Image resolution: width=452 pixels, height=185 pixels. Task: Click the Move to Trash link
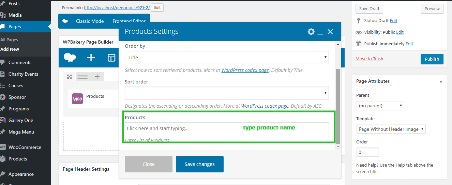[369, 59]
